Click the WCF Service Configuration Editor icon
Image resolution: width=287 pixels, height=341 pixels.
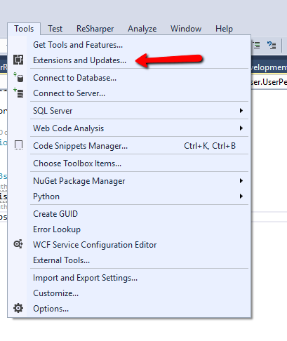click(x=18, y=244)
